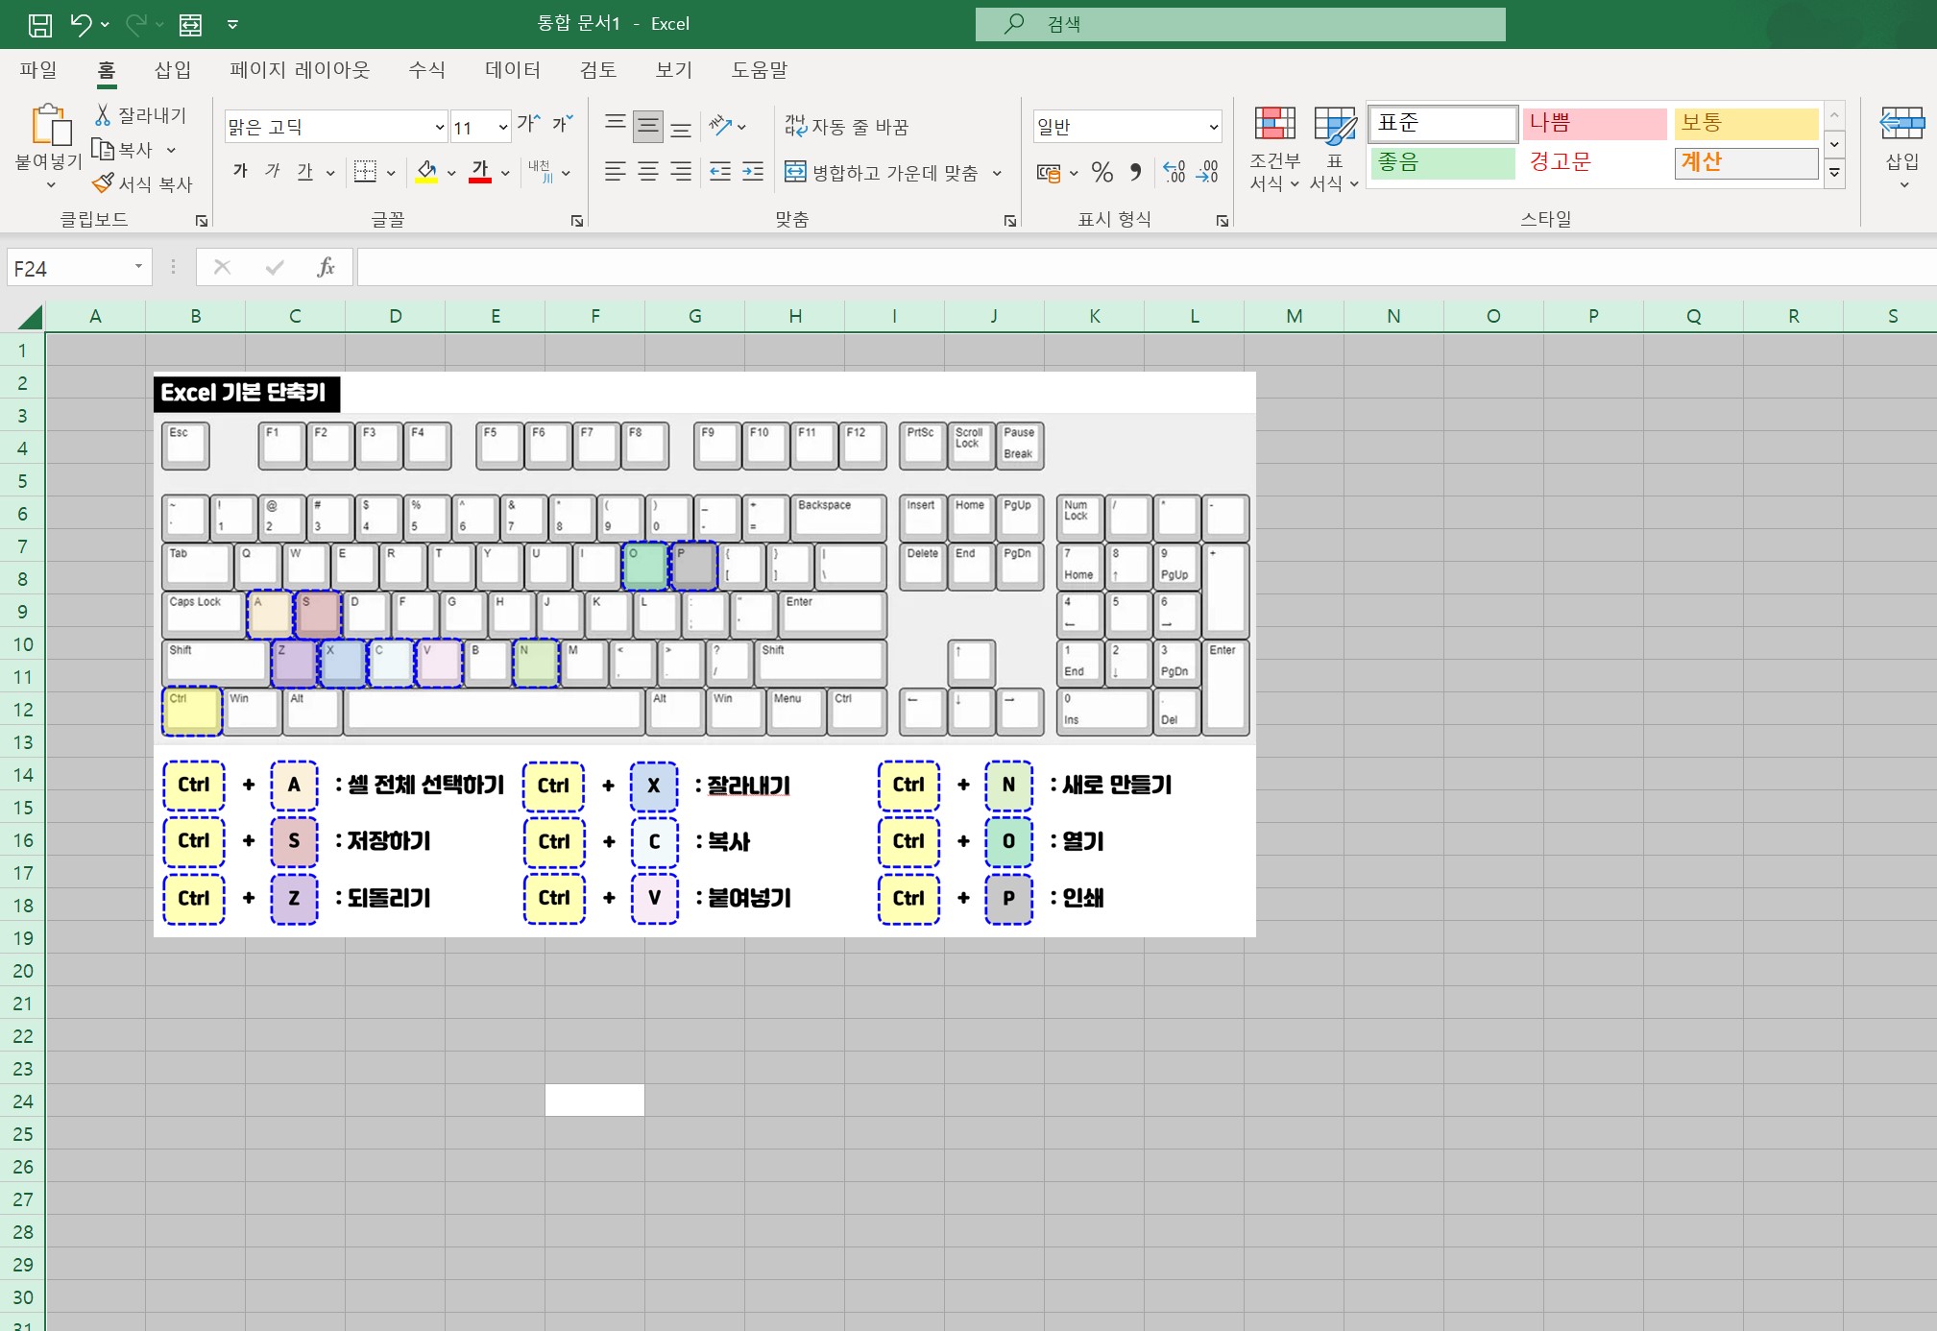Open the Font (글꼴) dialog launcher
Screen dimensions: 1937x1331
click(x=577, y=221)
